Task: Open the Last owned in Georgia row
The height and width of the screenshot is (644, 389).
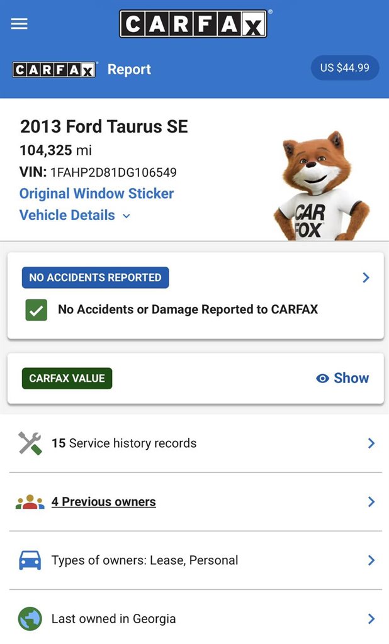Action: coord(113,619)
